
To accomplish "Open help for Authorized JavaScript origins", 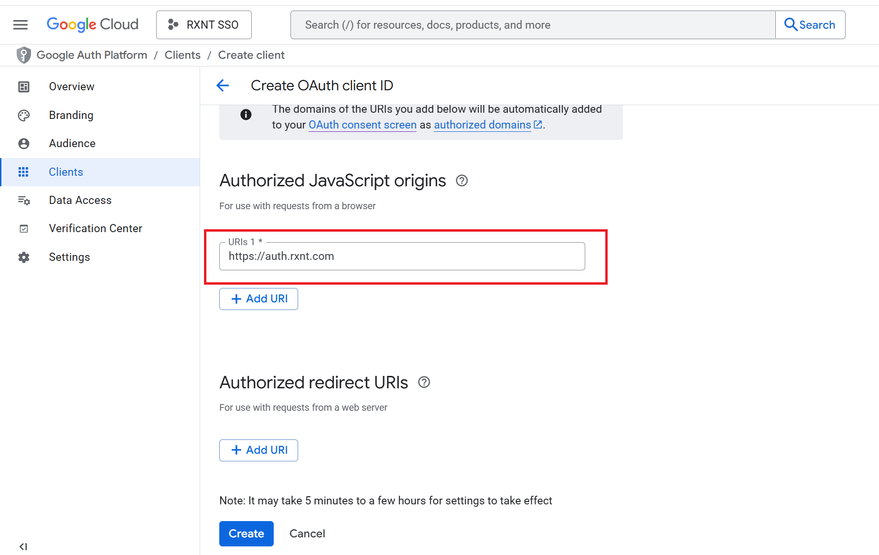I will (461, 181).
